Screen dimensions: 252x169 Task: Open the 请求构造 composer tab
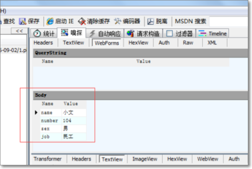tap(143, 33)
